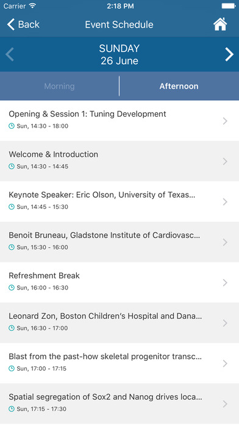The width and height of the screenshot is (239, 425).
Task: Go to previous day arrow
Action: [x=10, y=54]
